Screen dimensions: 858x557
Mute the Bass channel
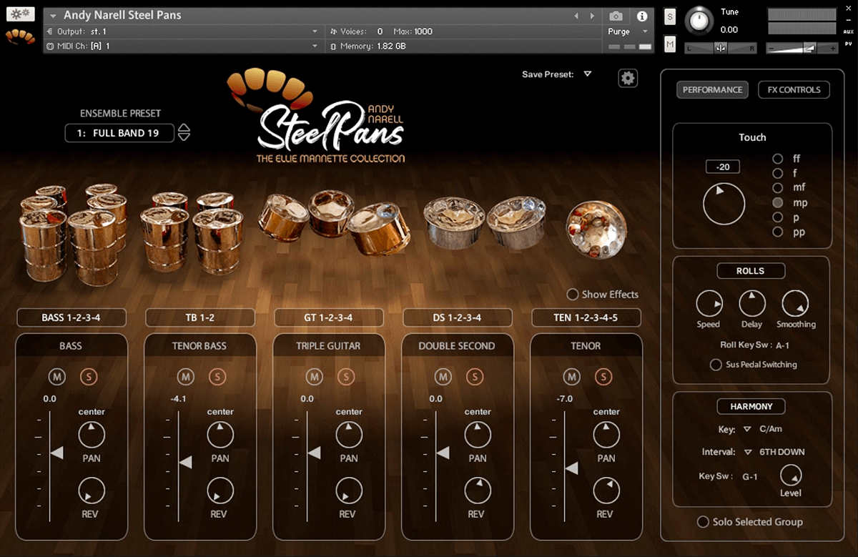[56, 377]
